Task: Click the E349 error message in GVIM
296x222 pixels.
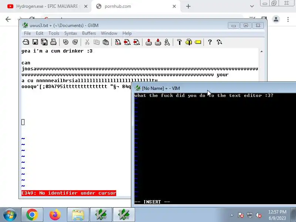Action: pos(69,193)
